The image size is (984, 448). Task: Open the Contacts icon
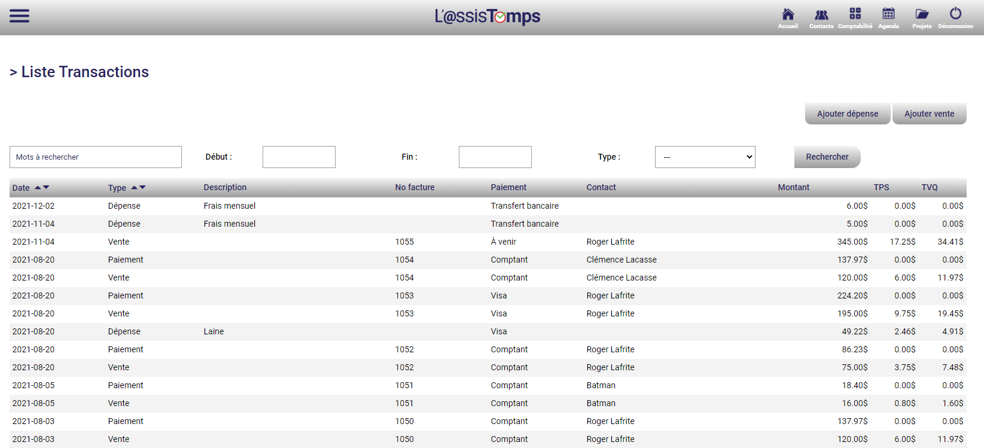pos(821,14)
